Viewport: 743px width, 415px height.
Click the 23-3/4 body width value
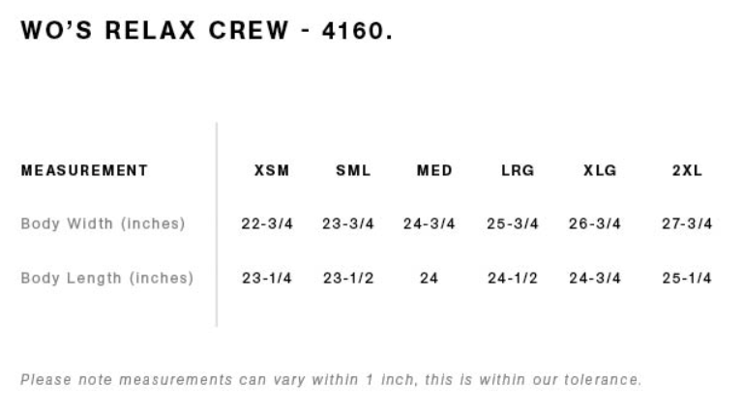[x=348, y=223]
